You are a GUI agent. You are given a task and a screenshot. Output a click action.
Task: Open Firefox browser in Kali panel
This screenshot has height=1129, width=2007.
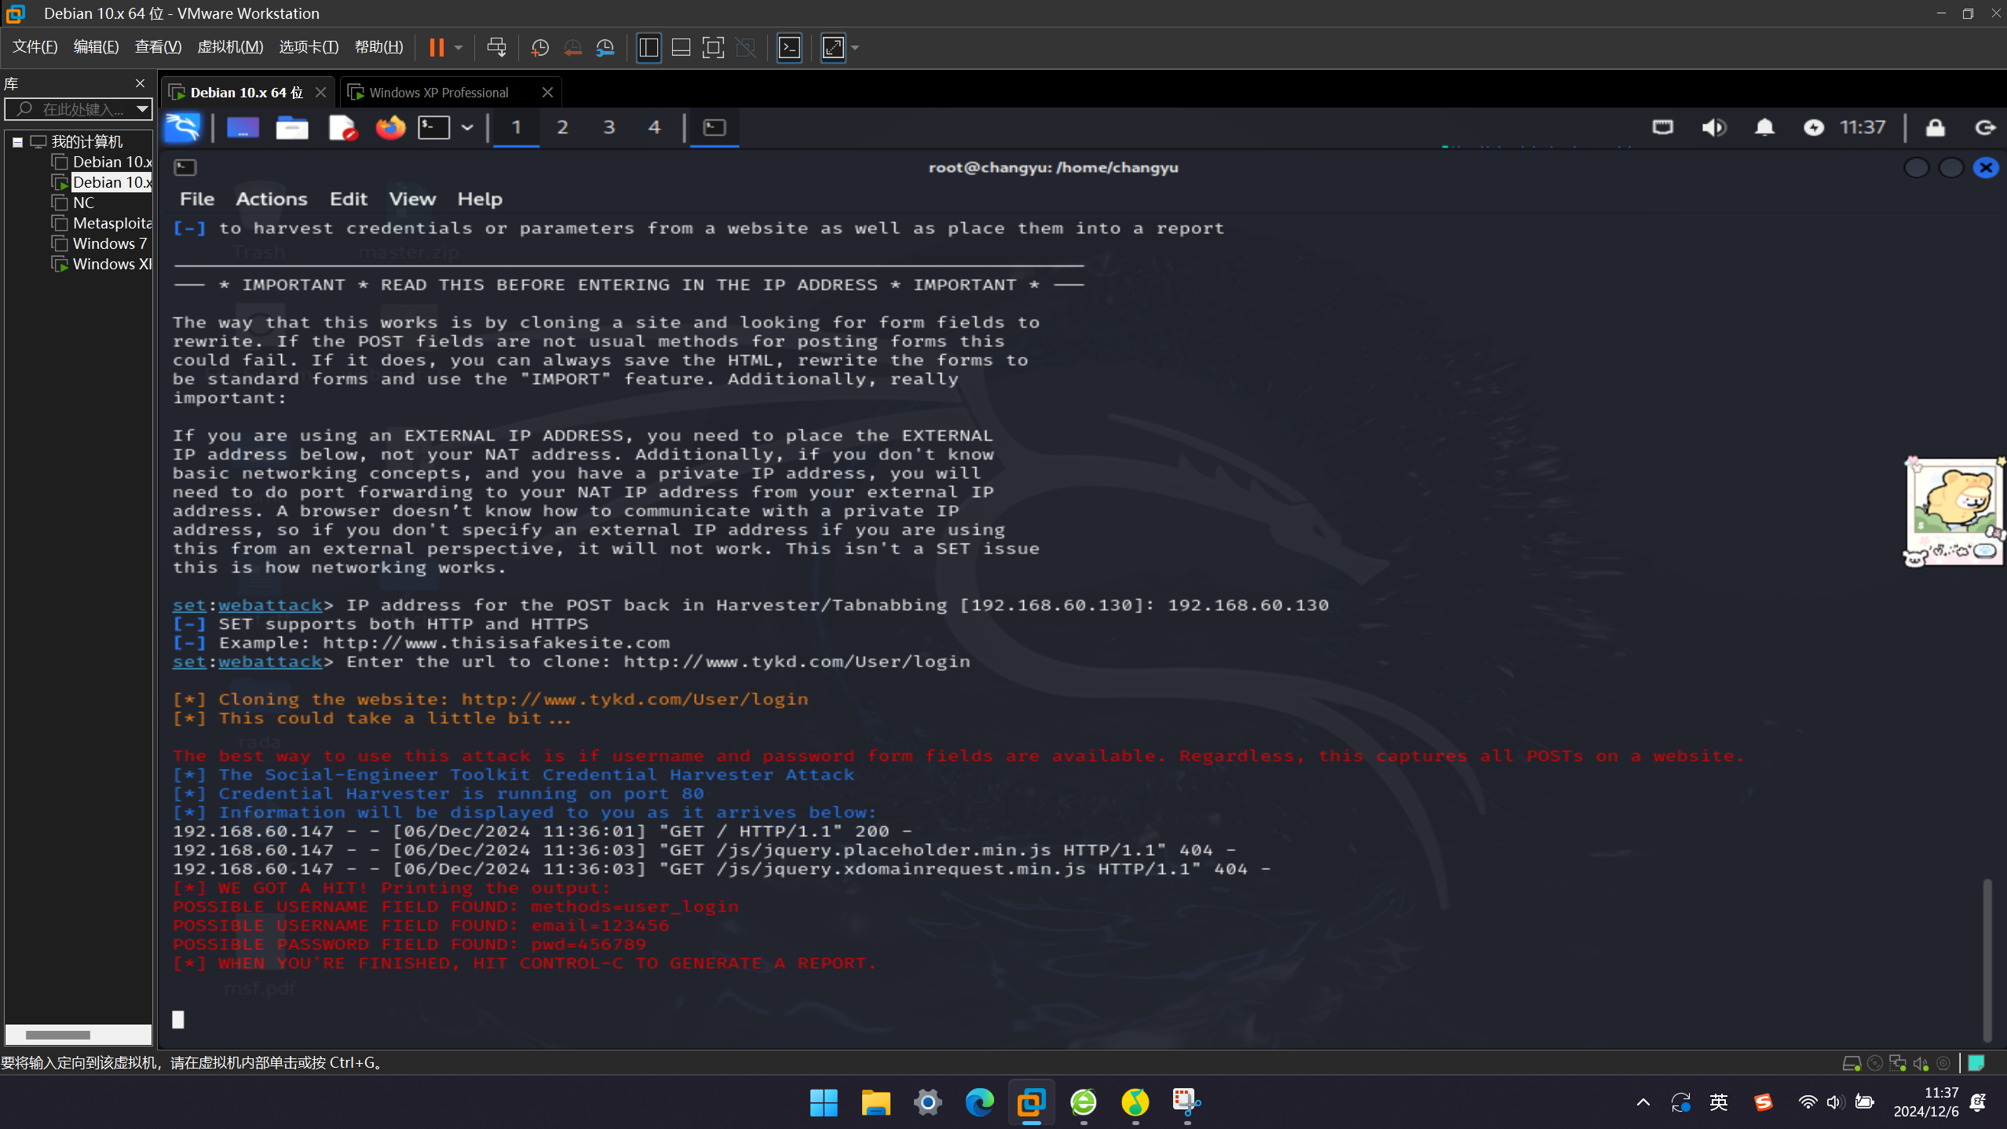tap(390, 127)
